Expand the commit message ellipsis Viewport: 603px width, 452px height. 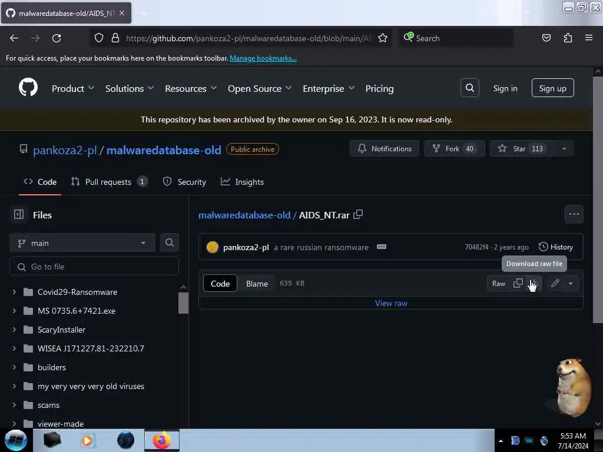point(381,247)
